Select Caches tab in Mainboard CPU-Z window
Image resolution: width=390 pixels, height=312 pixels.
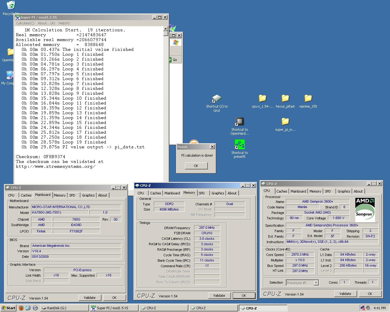point(26,195)
